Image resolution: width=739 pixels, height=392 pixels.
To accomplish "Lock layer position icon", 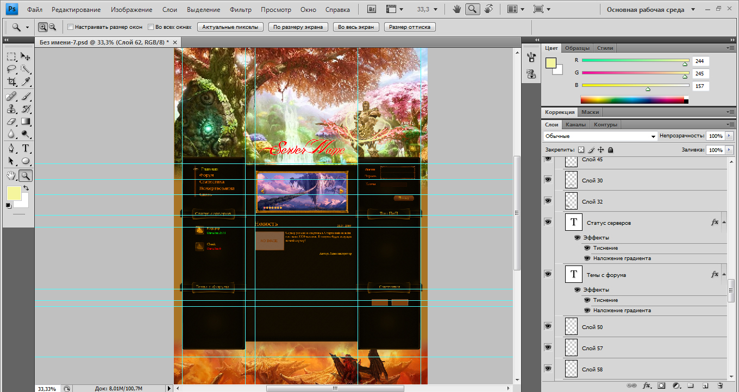I will tap(601, 149).
